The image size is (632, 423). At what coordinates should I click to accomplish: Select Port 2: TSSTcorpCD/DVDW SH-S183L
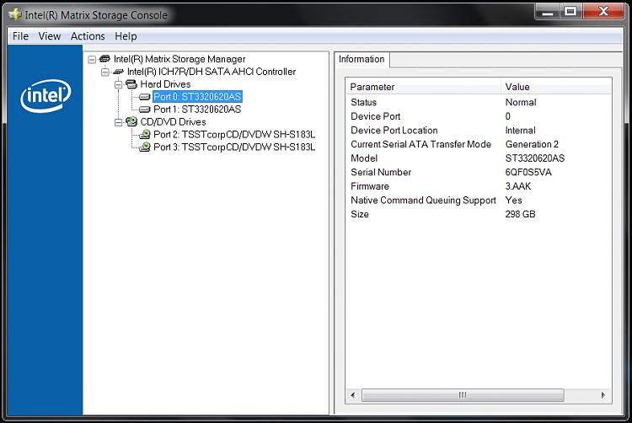click(x=234, y=134)
